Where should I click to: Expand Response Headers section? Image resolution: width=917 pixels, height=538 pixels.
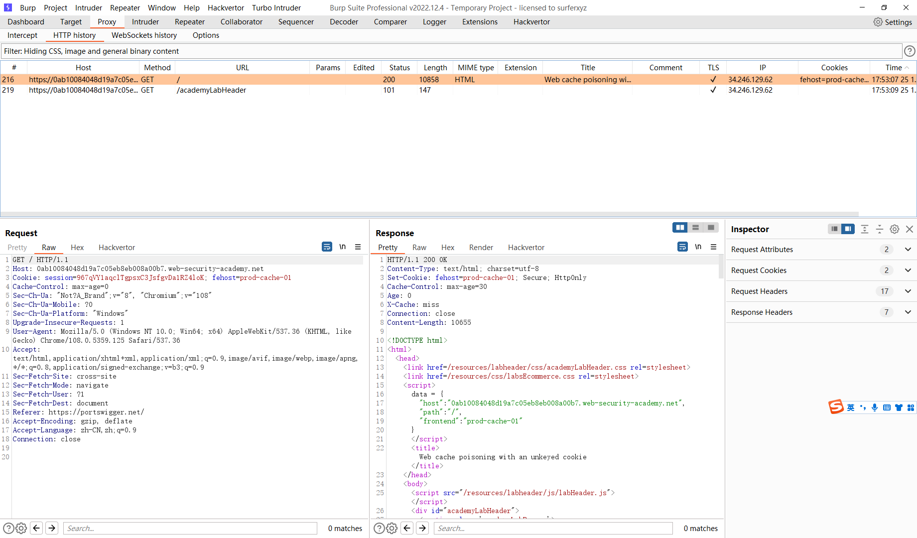908,312
